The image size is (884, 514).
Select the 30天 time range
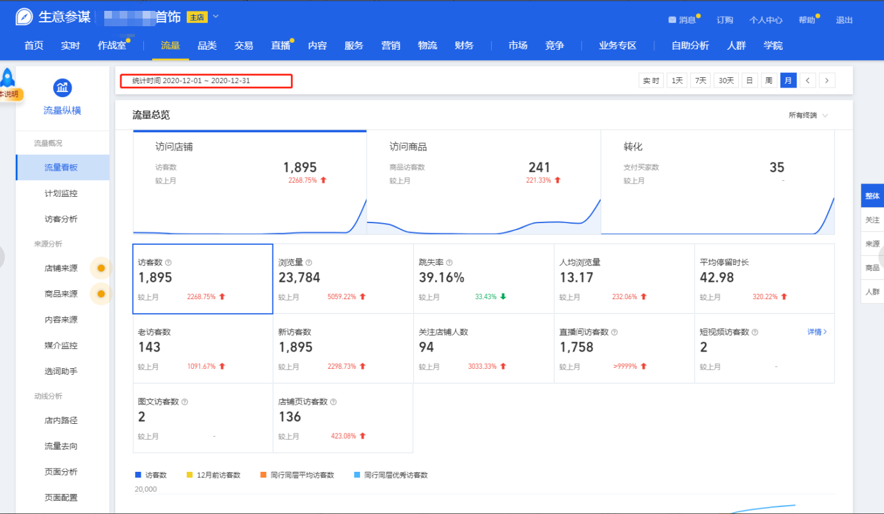(726, 81)
